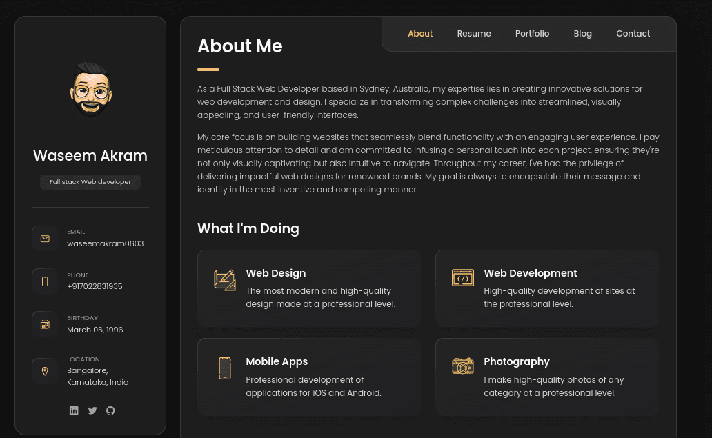Open the Resume tab
712x438 pixels.
pos(474,34)
